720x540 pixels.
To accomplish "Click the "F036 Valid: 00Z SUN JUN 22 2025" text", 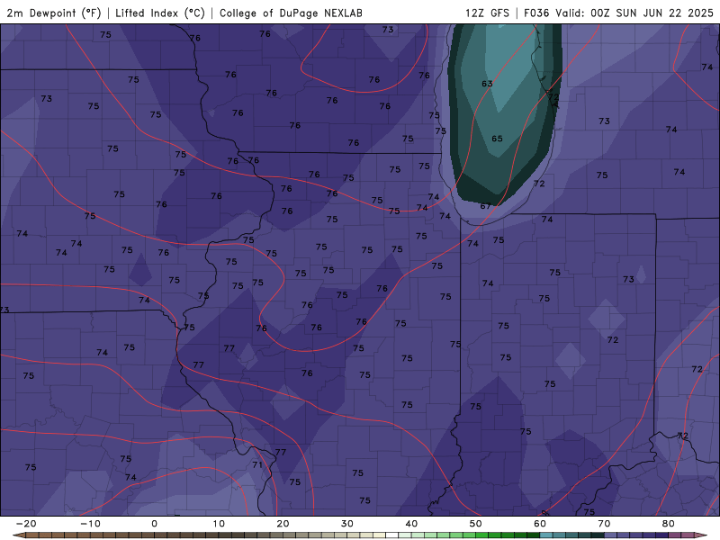I will (618, 13).
